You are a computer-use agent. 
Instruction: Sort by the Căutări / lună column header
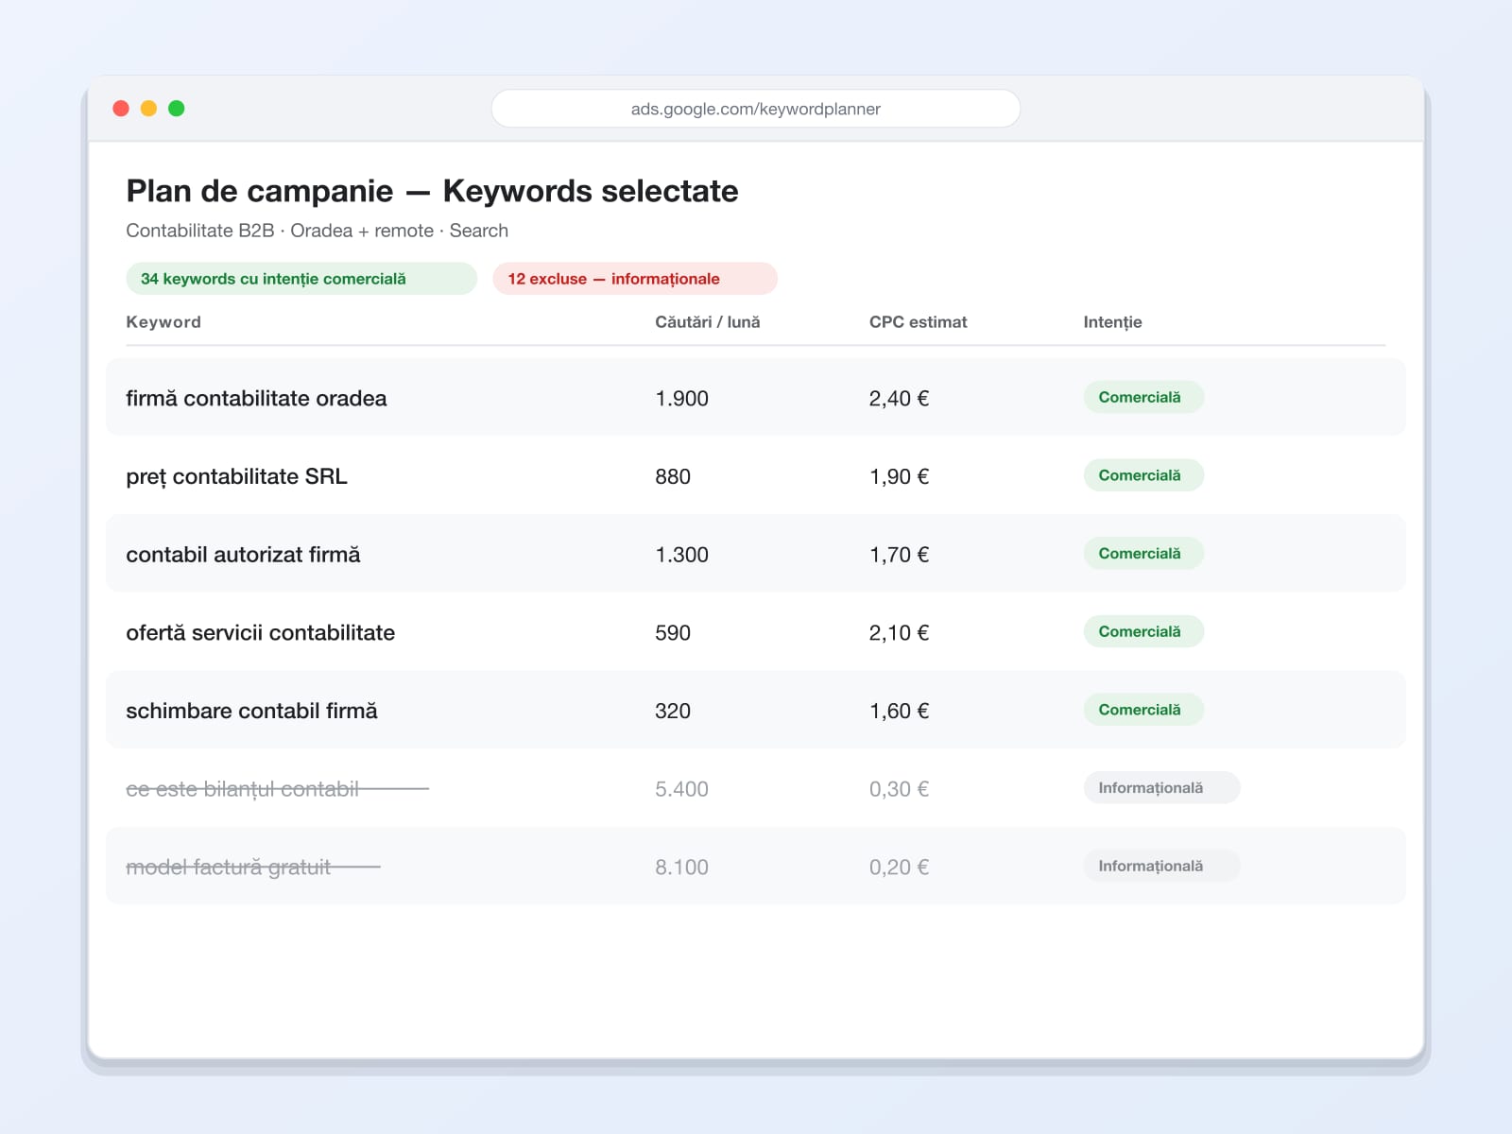[x=708, y=322]
